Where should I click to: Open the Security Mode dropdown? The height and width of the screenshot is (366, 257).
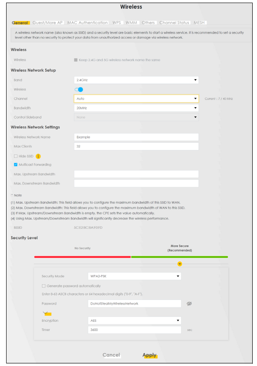pyautogui.click(x=134, y=276)
